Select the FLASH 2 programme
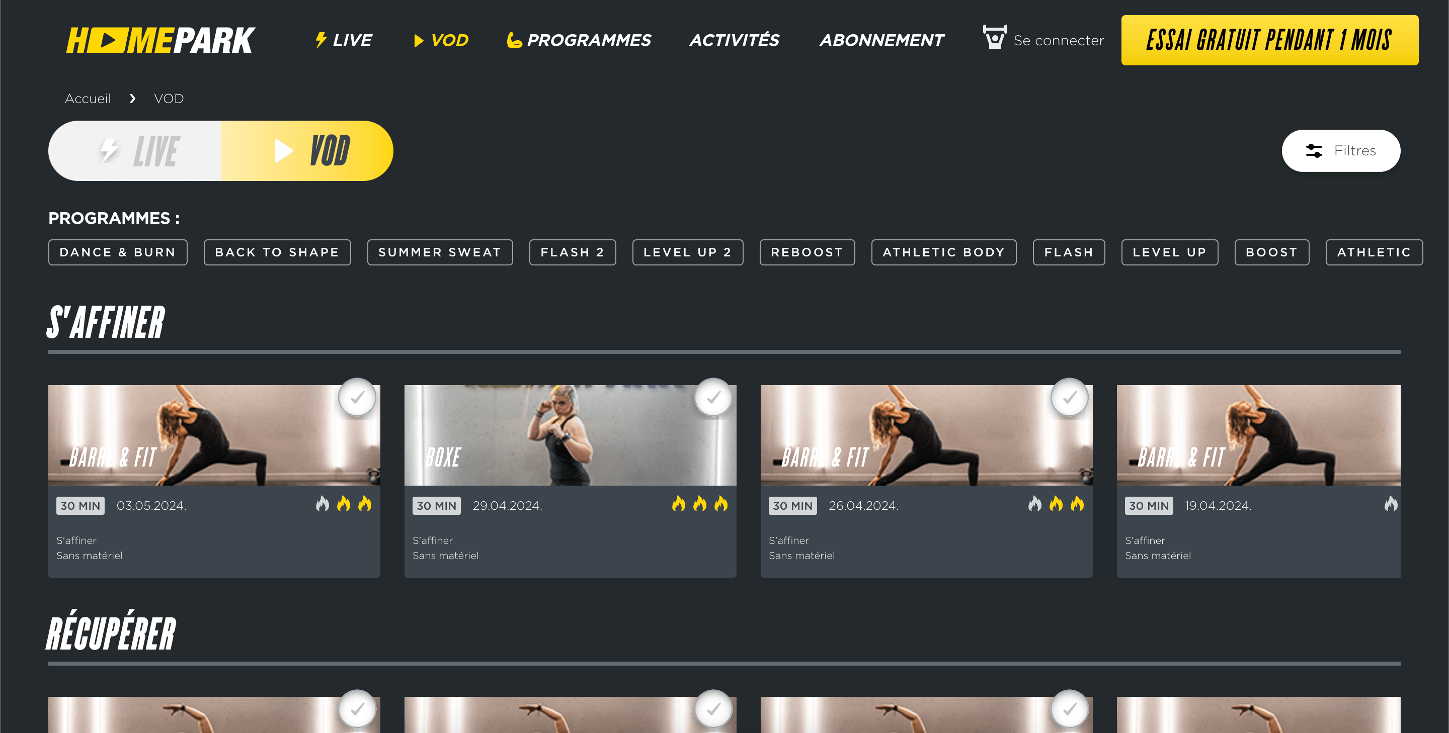The image size is (1449, 733). click(572, 252)
